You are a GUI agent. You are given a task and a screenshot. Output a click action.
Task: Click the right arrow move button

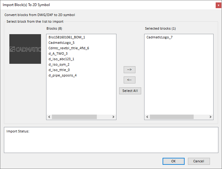point(129,70)
